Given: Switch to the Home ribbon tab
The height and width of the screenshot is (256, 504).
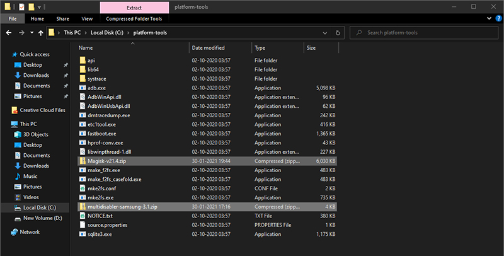Looking at the screenshot, I should point(37,19).
